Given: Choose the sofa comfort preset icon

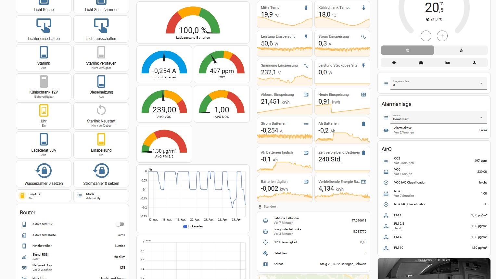Looking at the screenshot, I should click(421, 63).
